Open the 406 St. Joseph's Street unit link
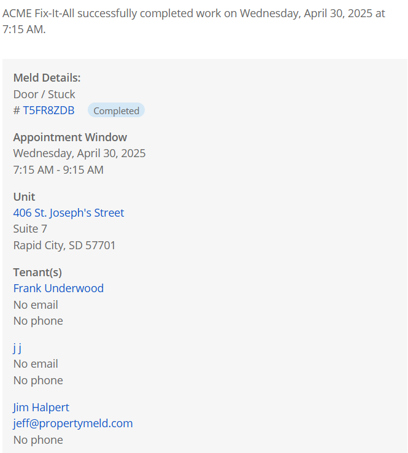This screenshot has width=408, height=453. point(69,213)
